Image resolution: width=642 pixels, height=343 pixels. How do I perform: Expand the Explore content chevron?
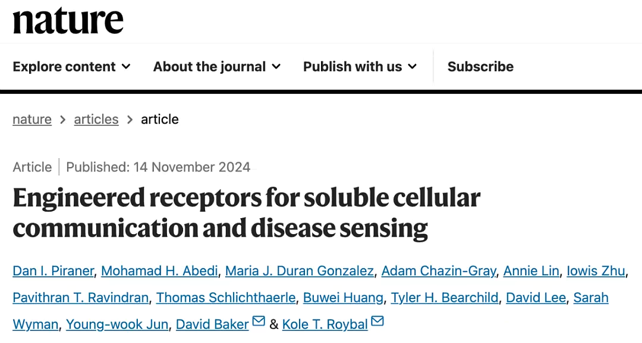(126, 67)
